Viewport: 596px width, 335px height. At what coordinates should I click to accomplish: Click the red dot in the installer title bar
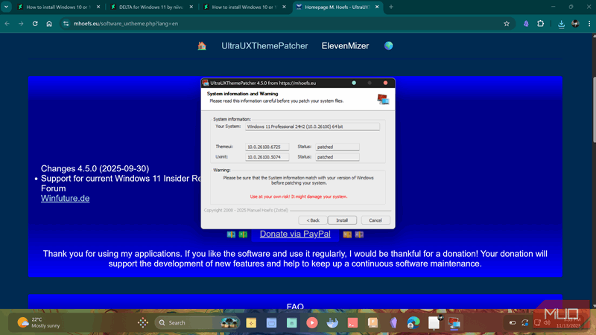(385, 83)
